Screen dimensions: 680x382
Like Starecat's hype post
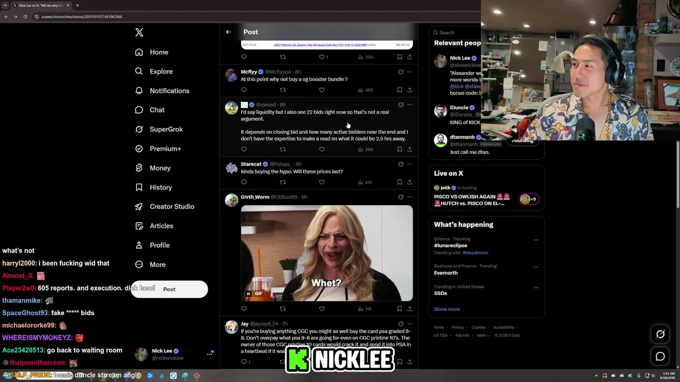click(x=321, y=183)
